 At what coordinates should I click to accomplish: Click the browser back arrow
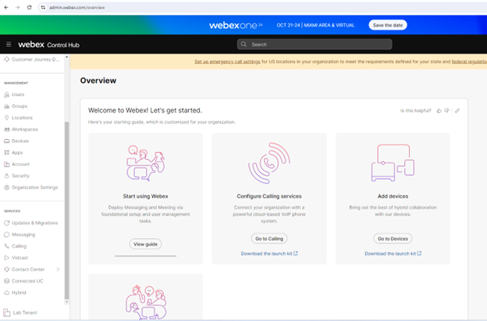(x=6, y=8)
